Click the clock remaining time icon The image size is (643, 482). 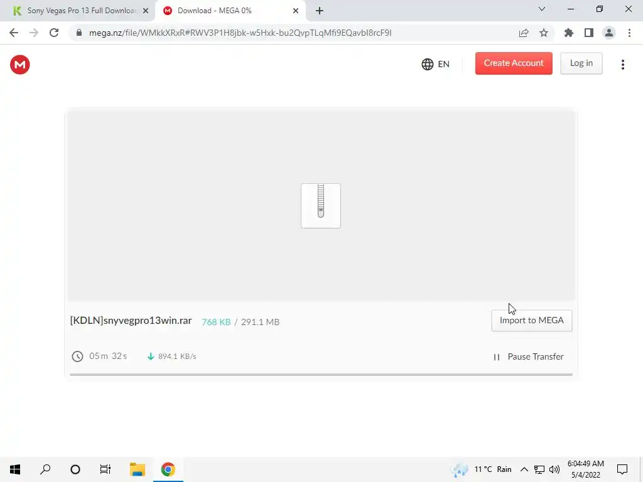pos(77,356)
